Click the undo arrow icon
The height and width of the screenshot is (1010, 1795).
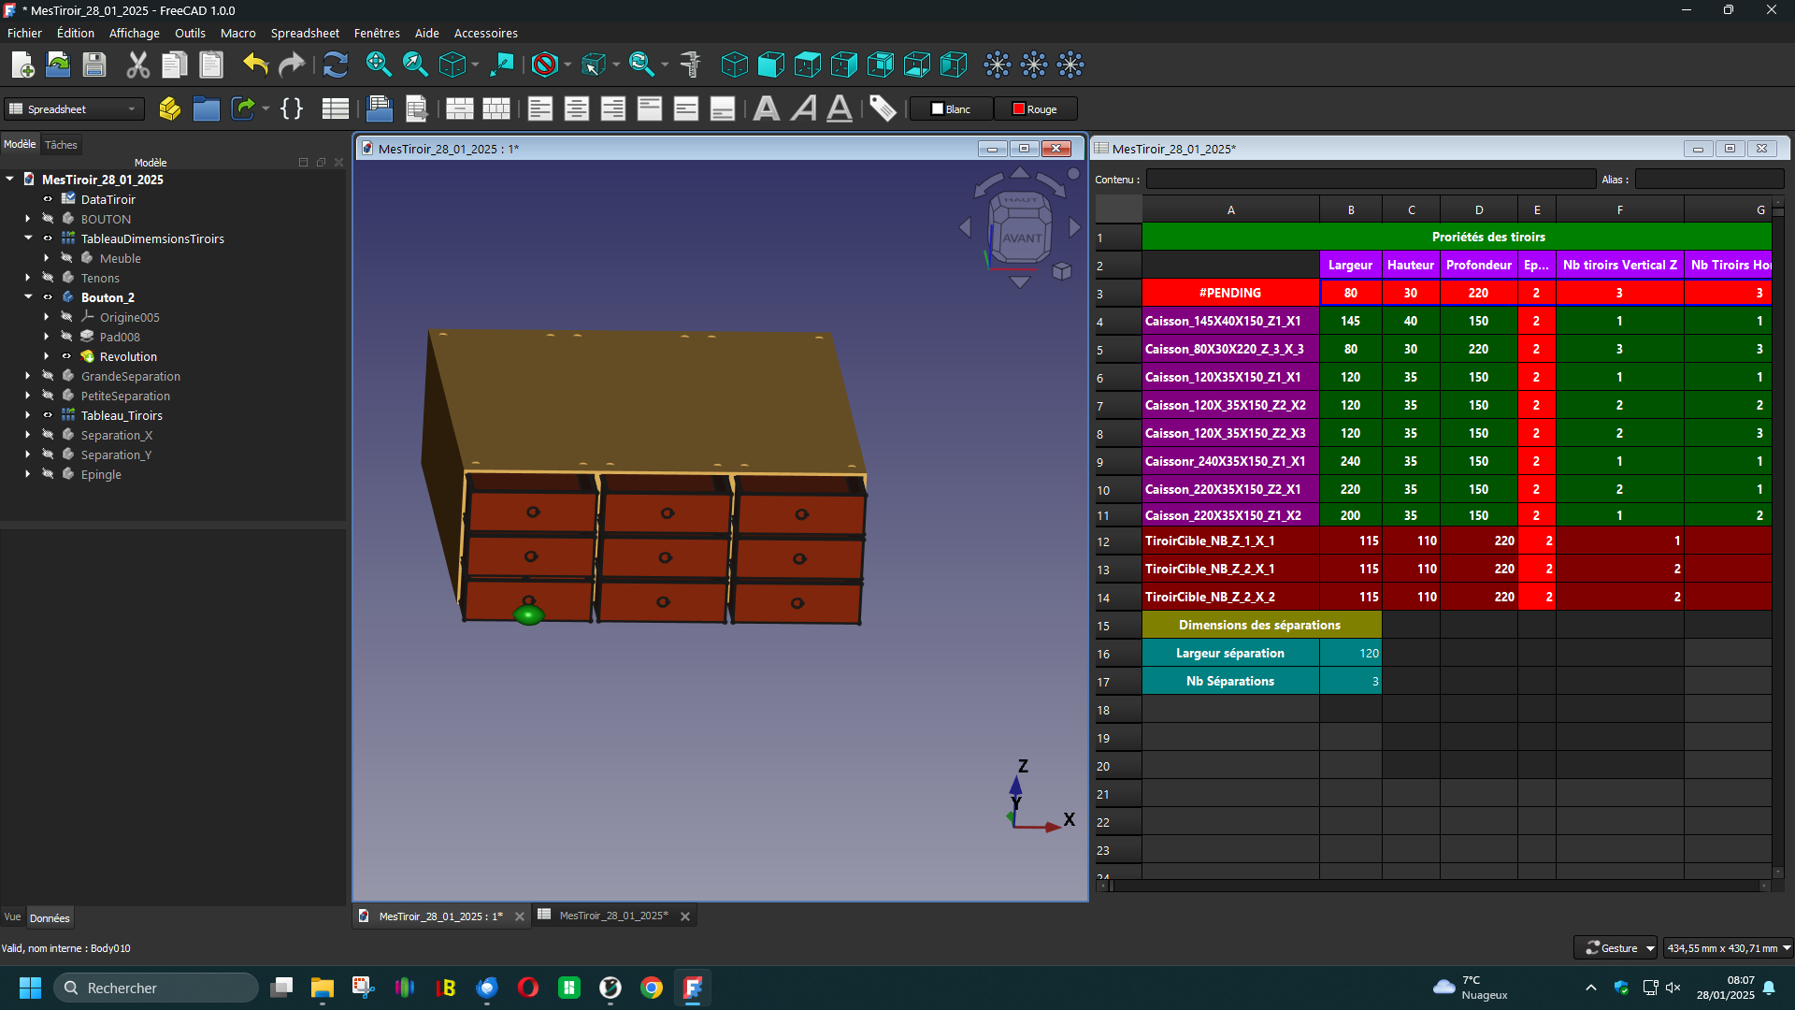coord(254,65)
